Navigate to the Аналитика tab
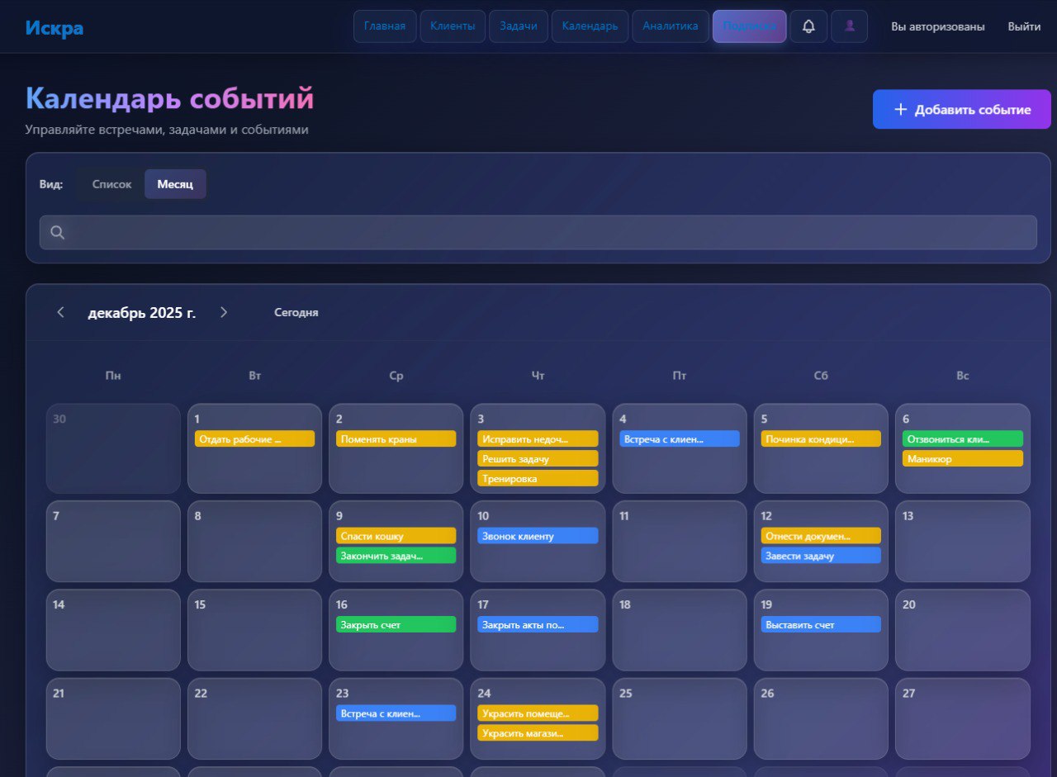The width and height of the screenshot is (1057, 777). pyautogui.click(x=670, y=26)
